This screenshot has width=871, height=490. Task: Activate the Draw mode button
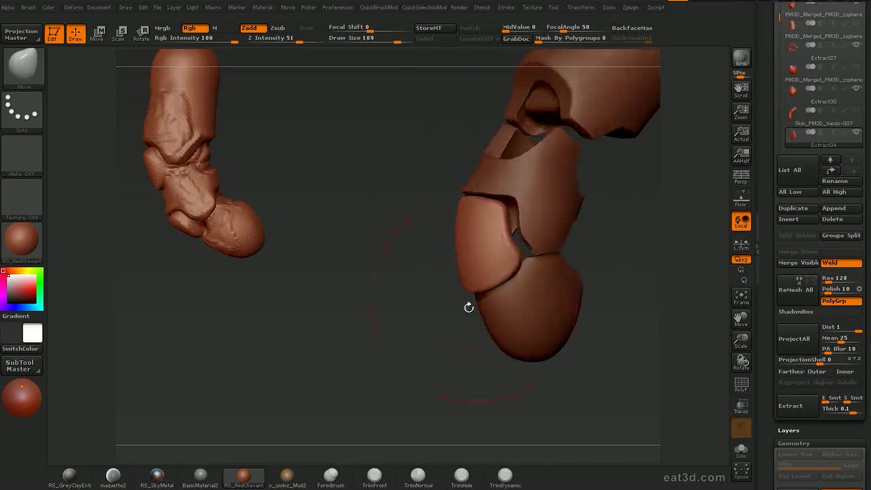(76, 33)
